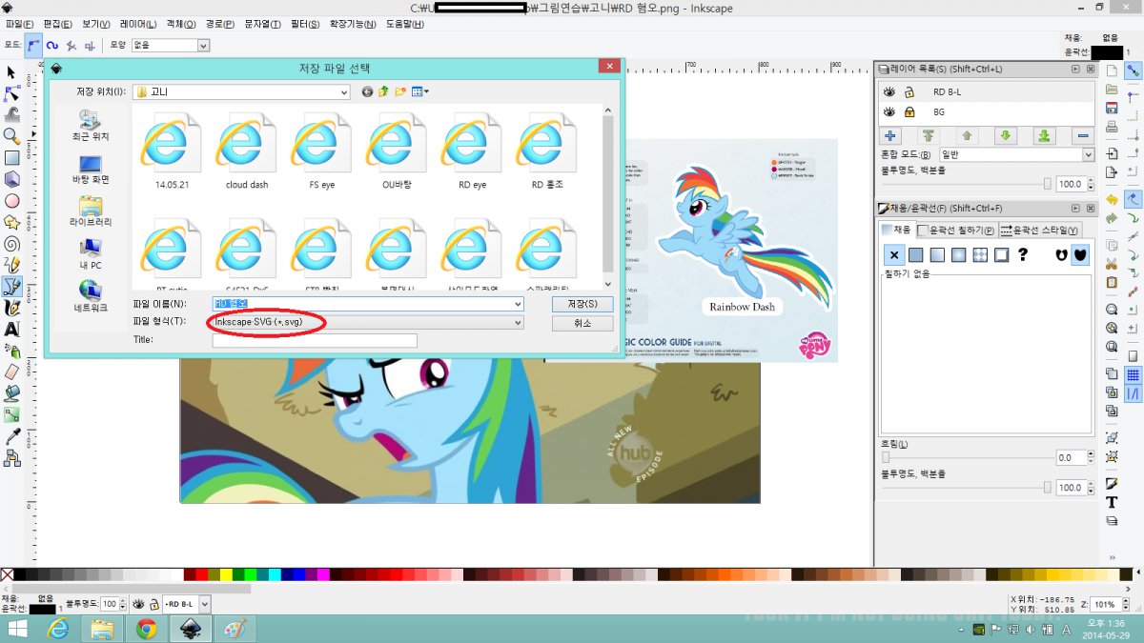Select the Paint Bucket tool
1144x643 pixels.
(12, 392)
